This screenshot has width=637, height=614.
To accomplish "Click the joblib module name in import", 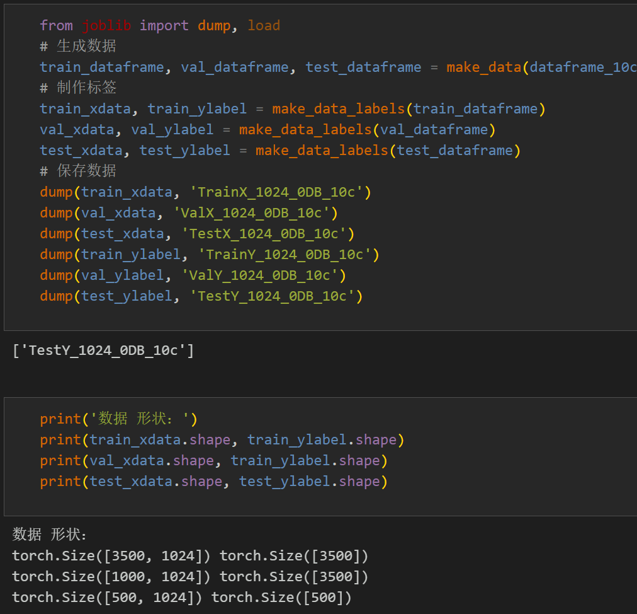I will 106,25.
